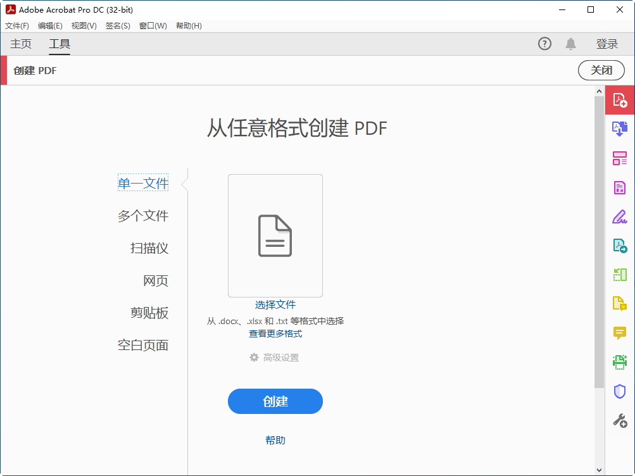Open More Tools via the wrench icon

coord(619,420)
